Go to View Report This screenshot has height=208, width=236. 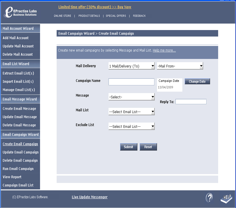click(x=12, y=177)
